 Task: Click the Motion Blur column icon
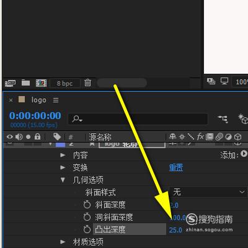(219, 136)
